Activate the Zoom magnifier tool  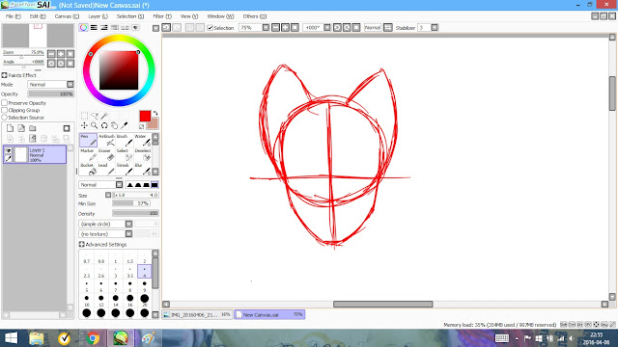click(x=95, y=125)
